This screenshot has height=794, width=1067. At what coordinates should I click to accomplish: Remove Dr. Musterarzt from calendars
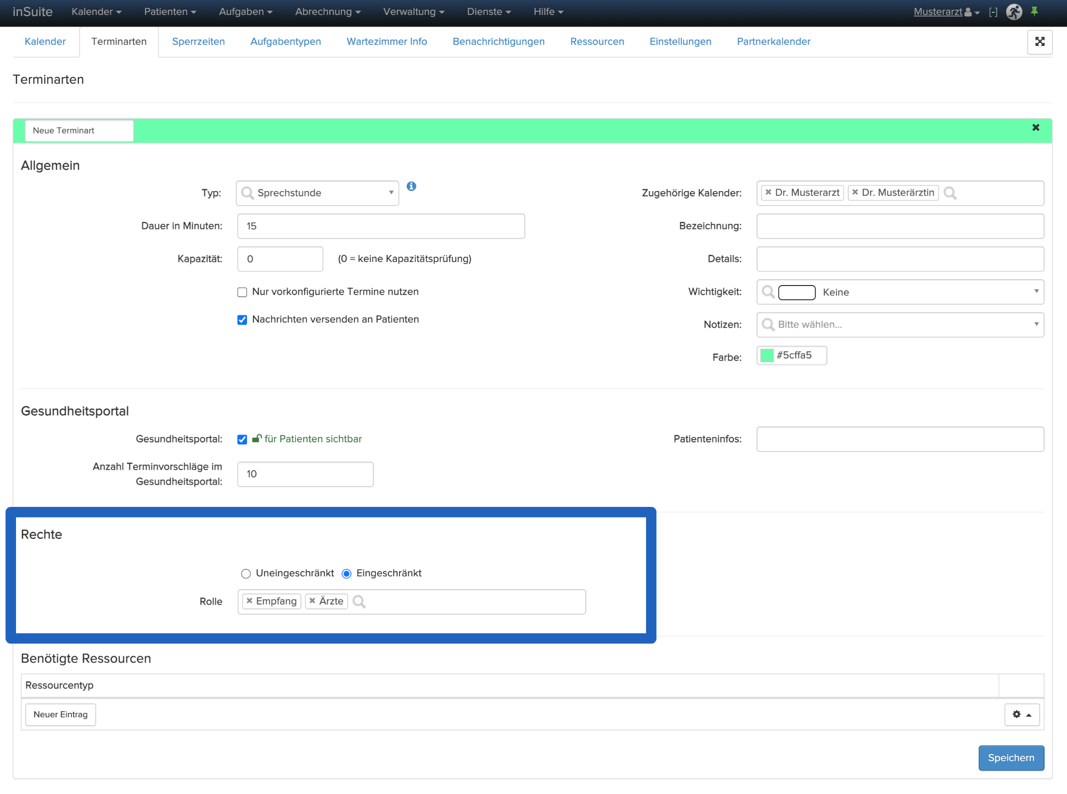(x=768, y=192)
